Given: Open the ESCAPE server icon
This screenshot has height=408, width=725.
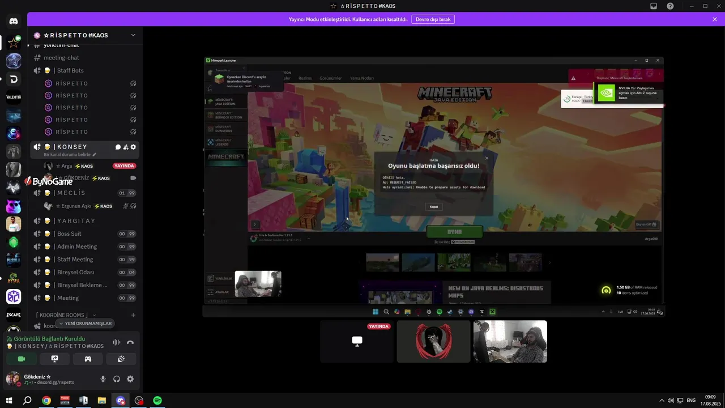Looking at the screenshot, I should coord(14,314).
